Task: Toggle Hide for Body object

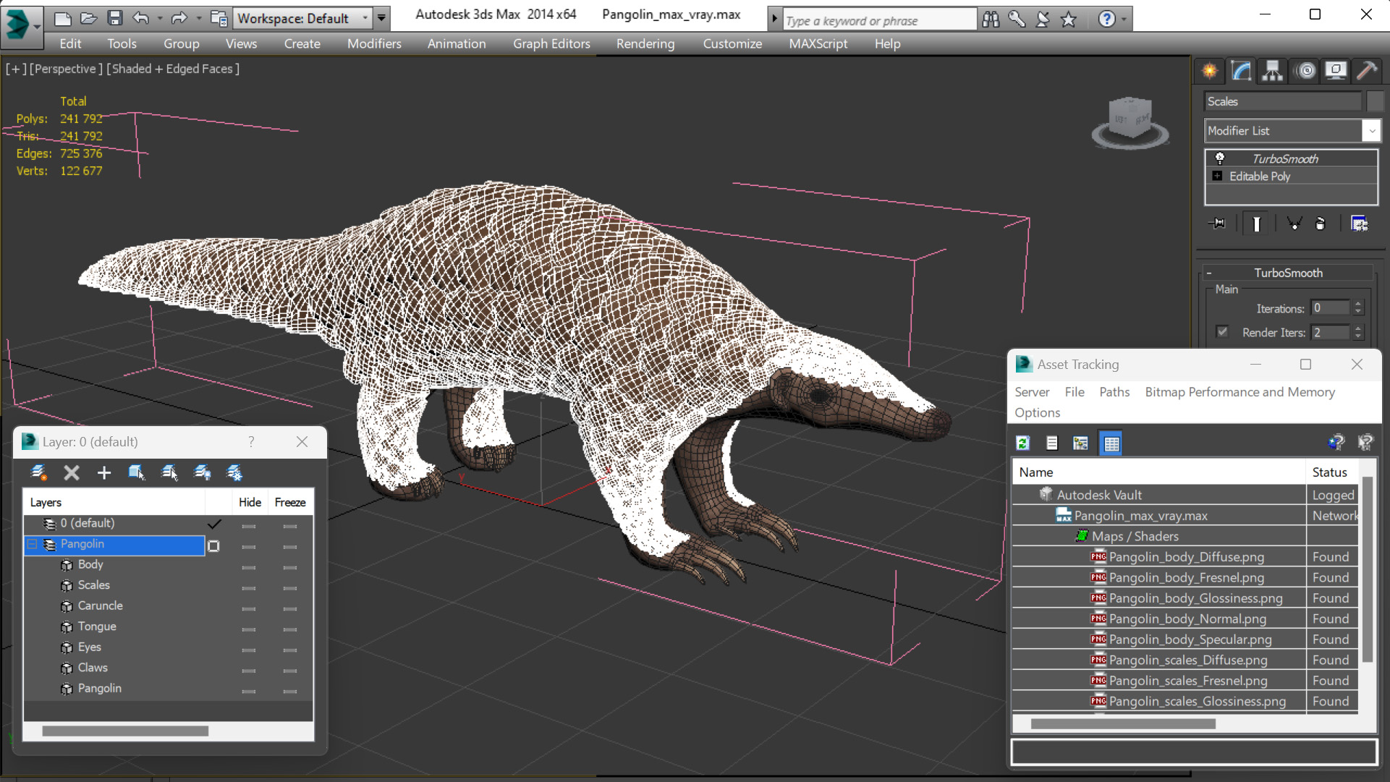Action: pyautogui.click(x=249, y=567)
